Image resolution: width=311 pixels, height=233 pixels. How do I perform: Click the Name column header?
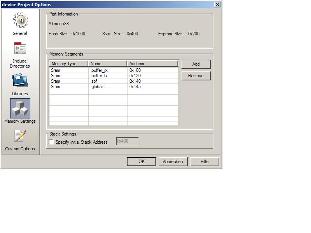pyautogui.click(x=108, y=64)
